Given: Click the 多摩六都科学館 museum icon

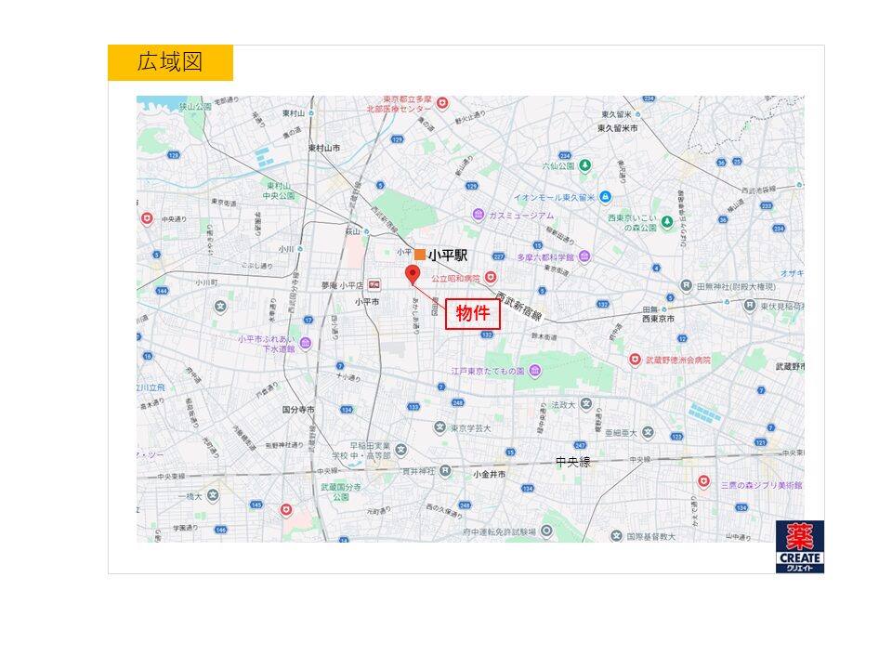Looking at the screenshot, I should click(x=584, y=256).
